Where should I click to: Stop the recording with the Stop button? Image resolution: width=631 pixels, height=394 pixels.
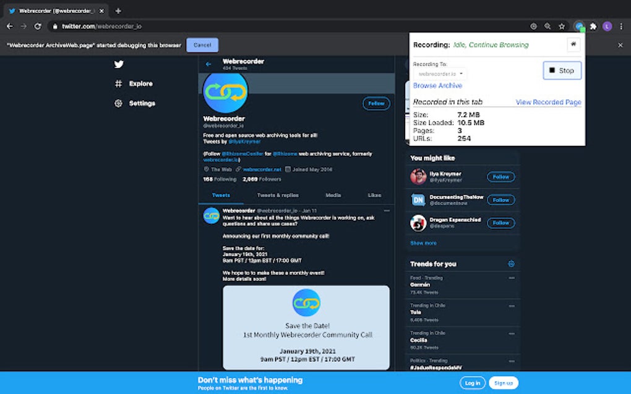click(x=561, y=70)
